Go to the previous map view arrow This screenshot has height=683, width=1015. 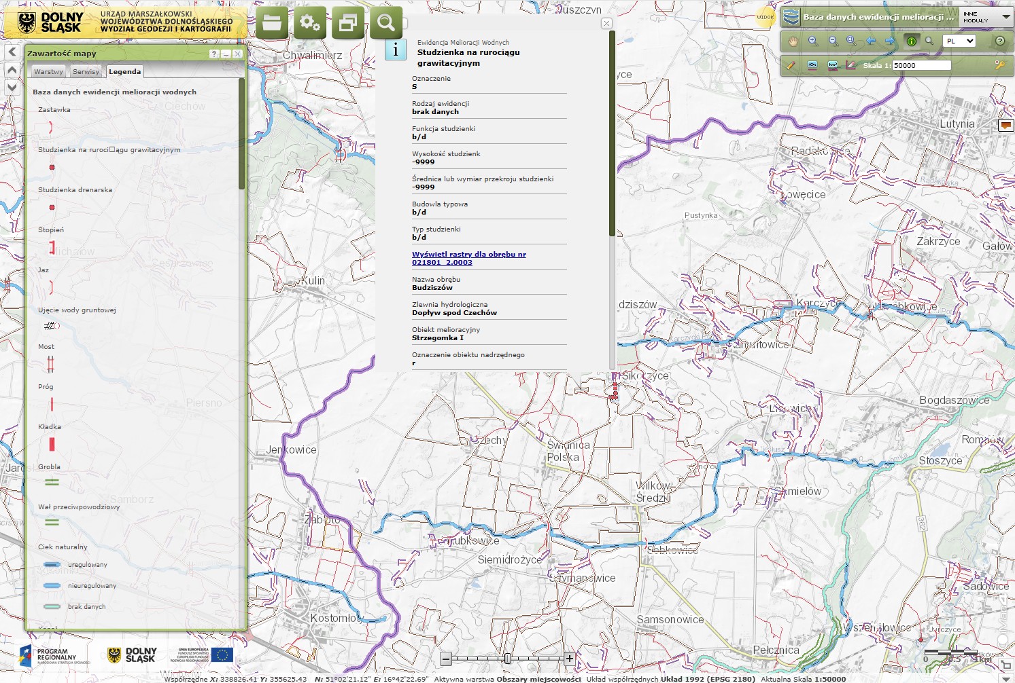pyautogui.click(x=871, y=41)
